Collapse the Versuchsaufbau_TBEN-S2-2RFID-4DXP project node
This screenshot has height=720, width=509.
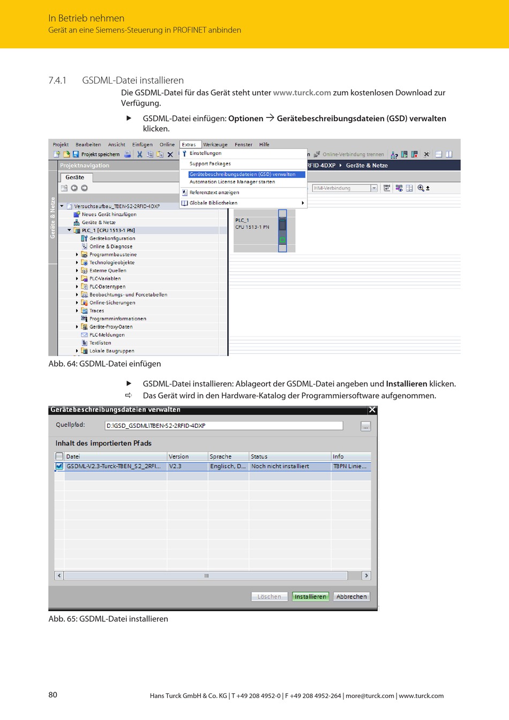point(62,206)
